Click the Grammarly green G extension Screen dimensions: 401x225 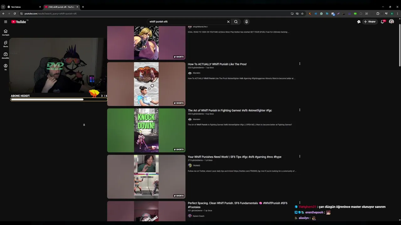tap(321, 13)
